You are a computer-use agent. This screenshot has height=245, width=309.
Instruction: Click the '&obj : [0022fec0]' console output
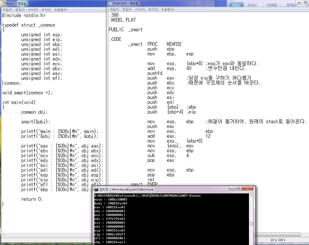pos(111,203)
